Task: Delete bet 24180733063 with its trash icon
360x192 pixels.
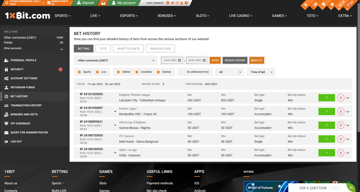Action: [x=341, y=139]
